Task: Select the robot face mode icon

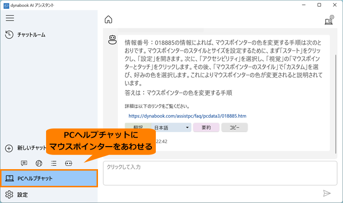Action: click(69, 163)
